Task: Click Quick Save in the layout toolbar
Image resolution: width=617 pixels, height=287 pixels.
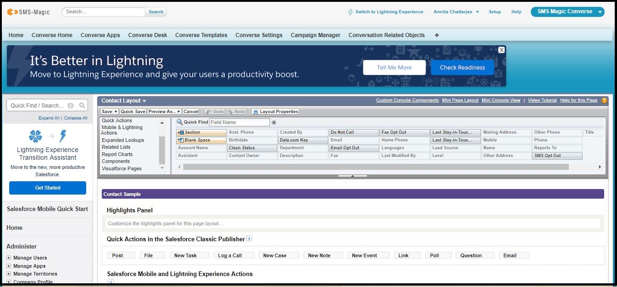Action: click(x=133, y=112)
